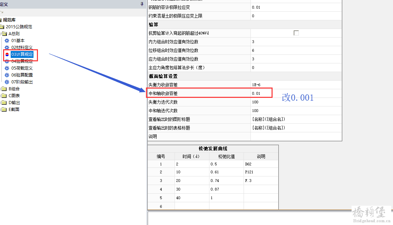Viewport: 393px width, 225px height.
Task: Edit 中和轴收敛容差 value 0.01
Action: tap(296, 93)
